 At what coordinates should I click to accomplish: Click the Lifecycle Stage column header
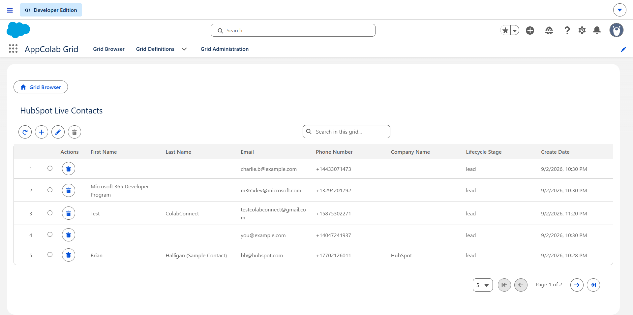tap(484, 152)
